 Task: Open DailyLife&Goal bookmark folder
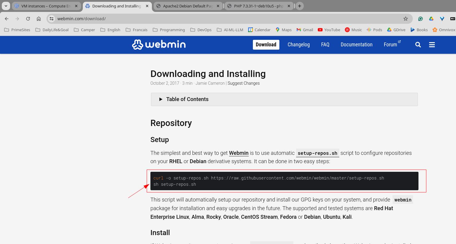(x=52, y=30)
